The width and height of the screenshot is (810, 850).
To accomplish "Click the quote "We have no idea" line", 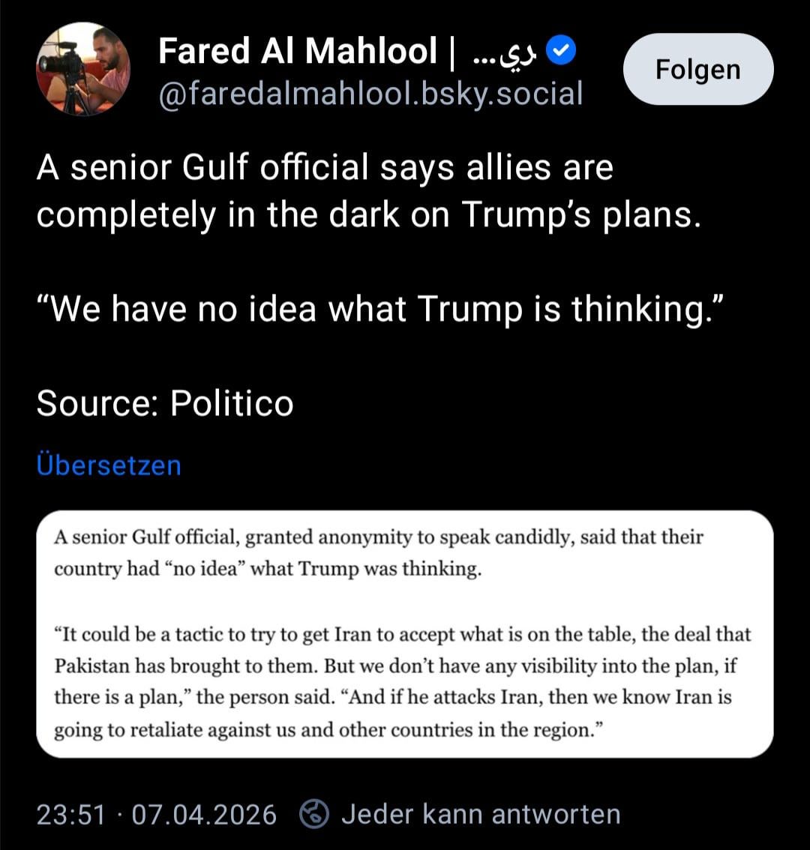I will coord(380,308).
